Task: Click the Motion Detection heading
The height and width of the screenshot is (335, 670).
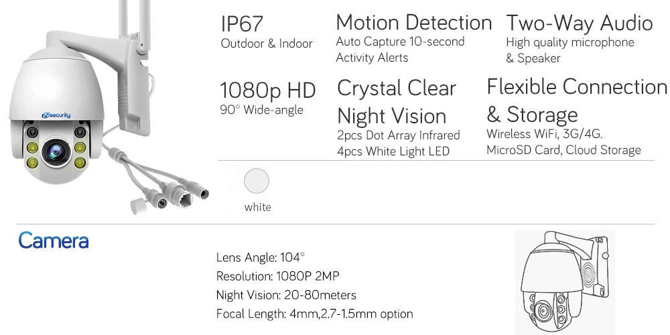Action: tap(413, 22)
